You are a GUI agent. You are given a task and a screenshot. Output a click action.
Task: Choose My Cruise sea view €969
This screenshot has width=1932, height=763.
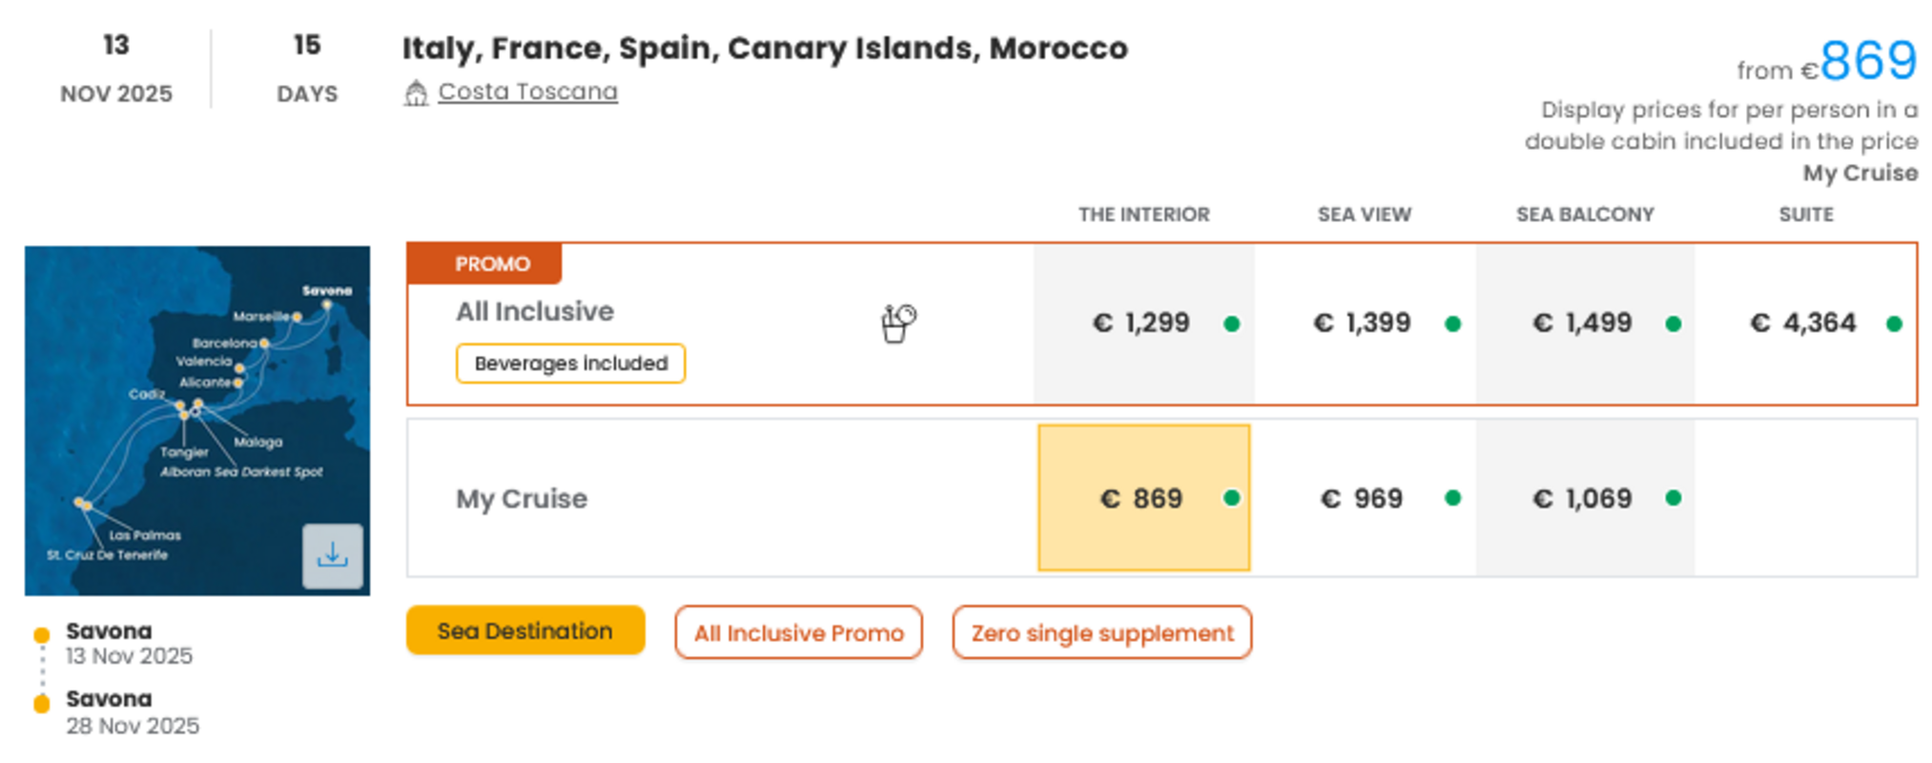click(x=1364, y=498)
